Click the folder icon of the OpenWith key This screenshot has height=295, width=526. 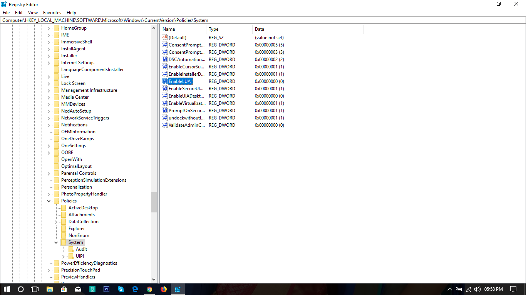pyautogui.click(x=56, y=159)
